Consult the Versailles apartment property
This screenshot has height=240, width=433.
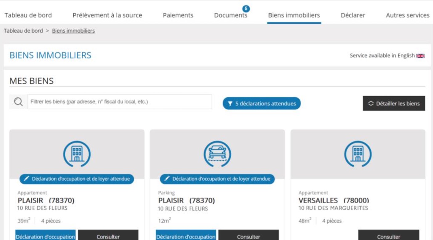(389, 235)
